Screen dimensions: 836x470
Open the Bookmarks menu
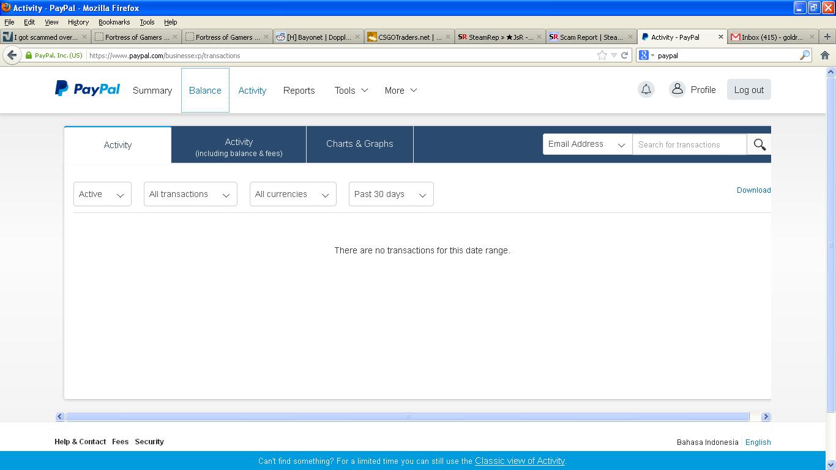tap(114, 22)
